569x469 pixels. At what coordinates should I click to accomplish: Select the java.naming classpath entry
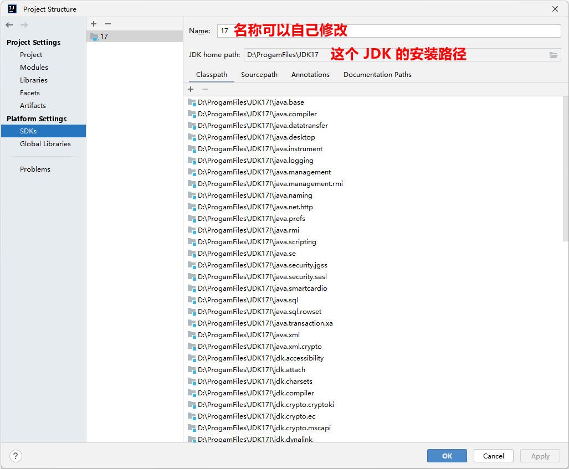coord(250,195)
